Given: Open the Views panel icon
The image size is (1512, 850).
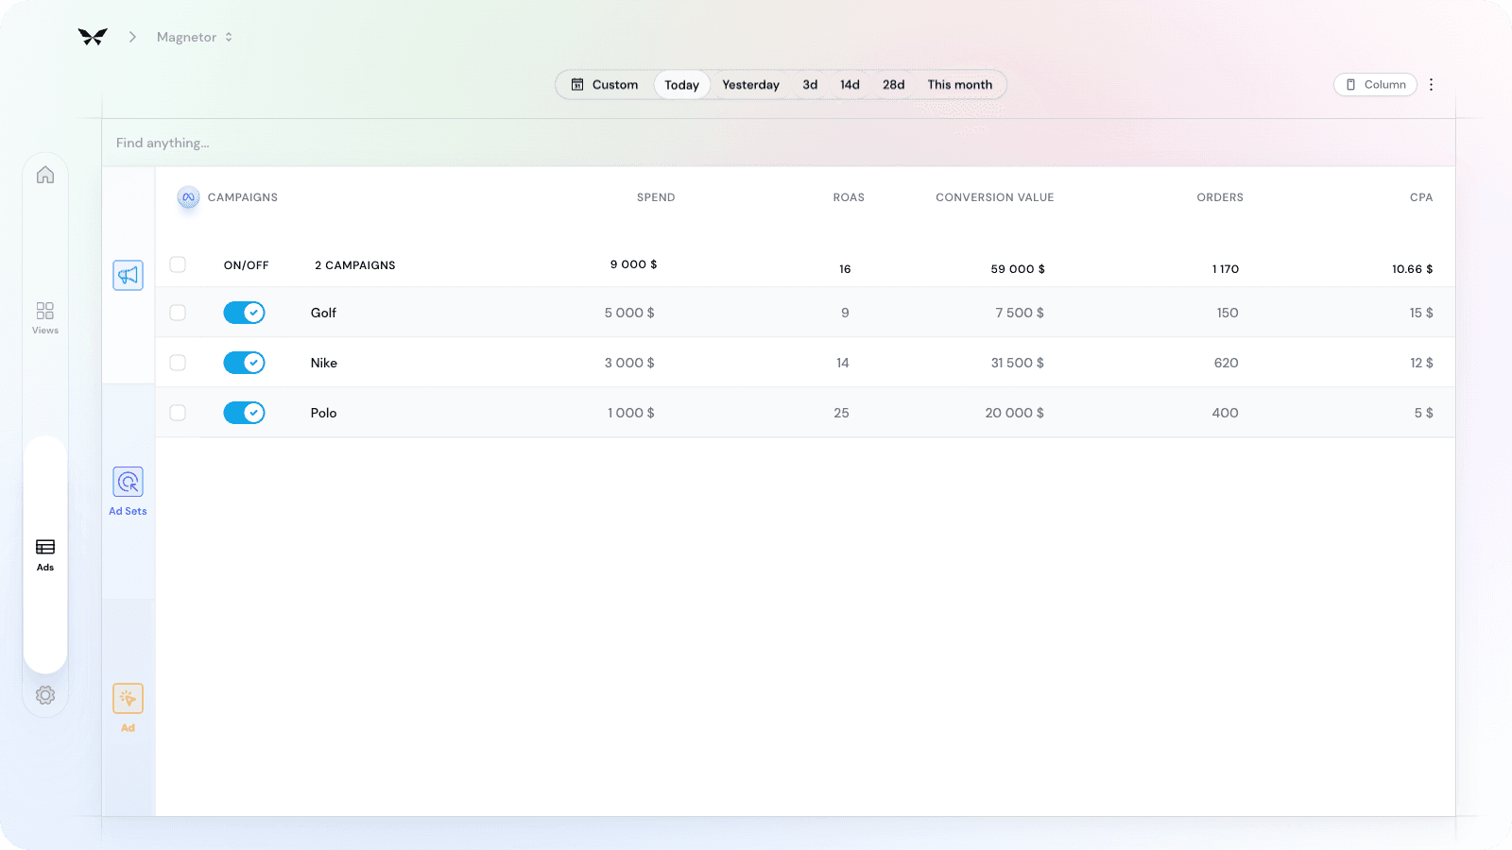Looking at the screenshot, I should pyautogui.click(x=44, y=310).
